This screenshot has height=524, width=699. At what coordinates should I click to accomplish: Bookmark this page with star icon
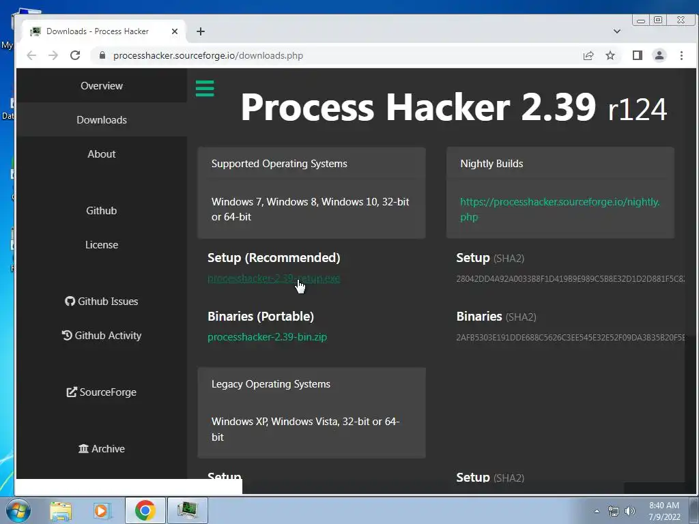(610, 55)
